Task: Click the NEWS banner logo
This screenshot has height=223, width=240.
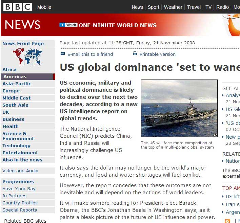Action: tap(22, 25)
